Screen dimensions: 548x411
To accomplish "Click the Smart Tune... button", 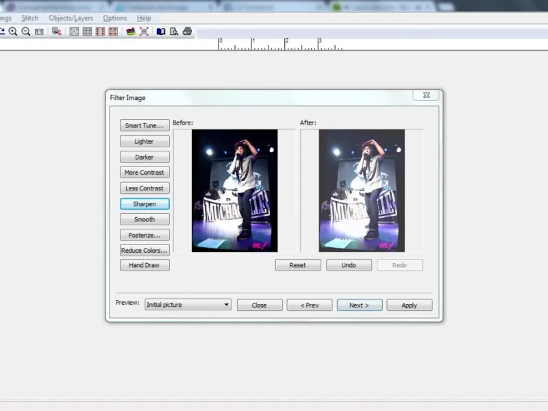I will 145,126.
